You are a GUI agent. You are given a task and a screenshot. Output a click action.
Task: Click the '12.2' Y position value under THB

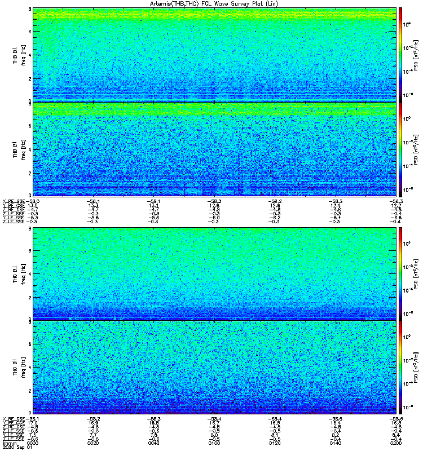pos(396,205)
